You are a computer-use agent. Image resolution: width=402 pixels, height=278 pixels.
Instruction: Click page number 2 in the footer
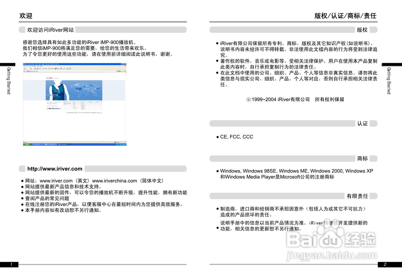(385, 265)
